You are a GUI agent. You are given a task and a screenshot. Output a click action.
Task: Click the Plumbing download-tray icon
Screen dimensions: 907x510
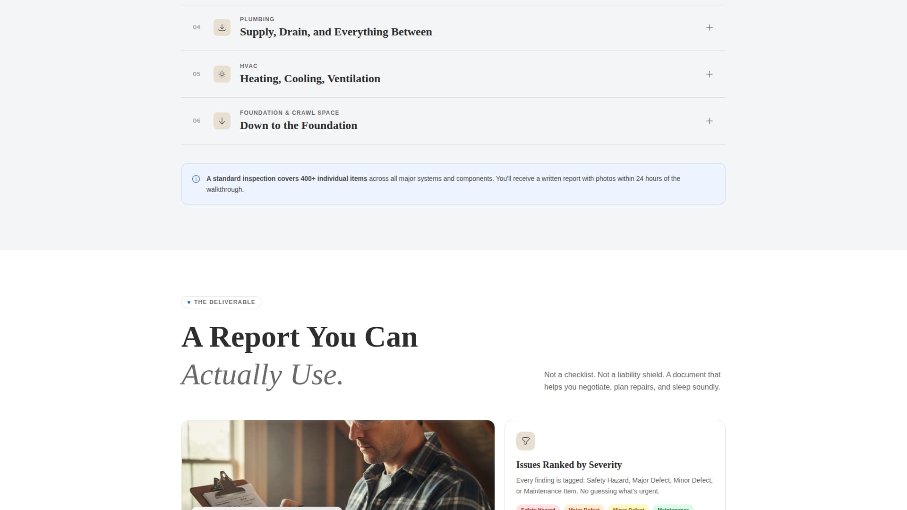(x=222, y=27)
